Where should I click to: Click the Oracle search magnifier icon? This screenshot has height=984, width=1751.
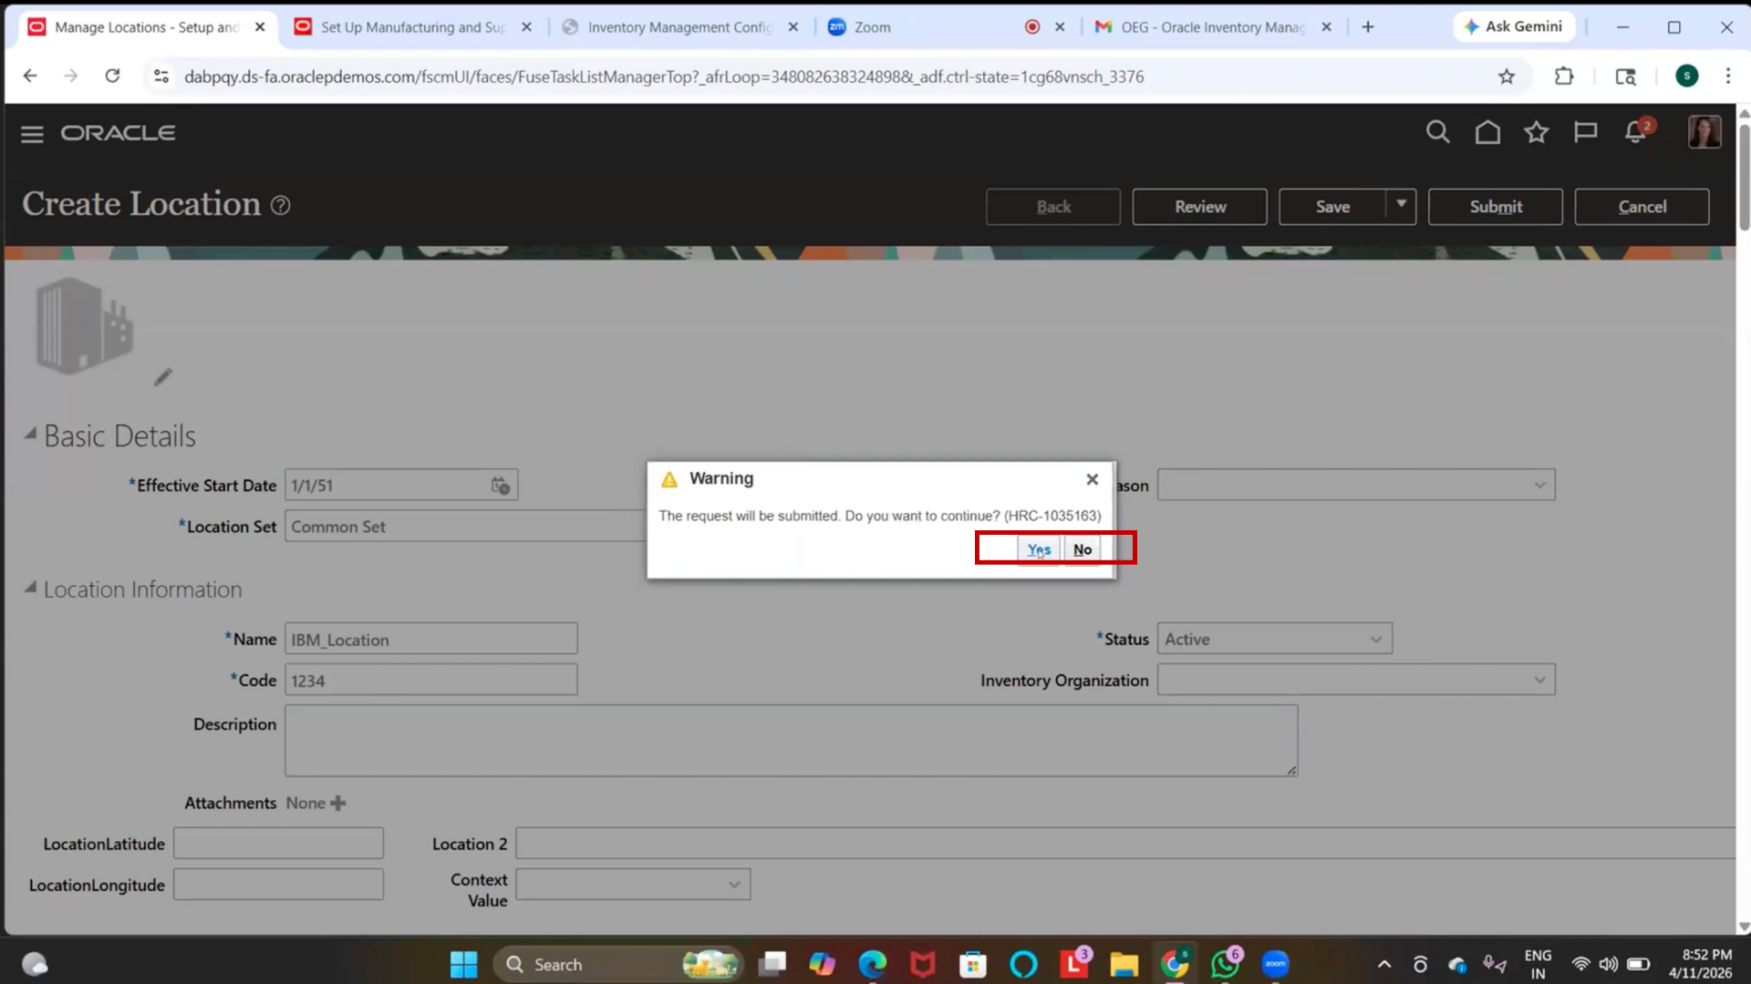pyautogui.click(x=1437, y=132)
